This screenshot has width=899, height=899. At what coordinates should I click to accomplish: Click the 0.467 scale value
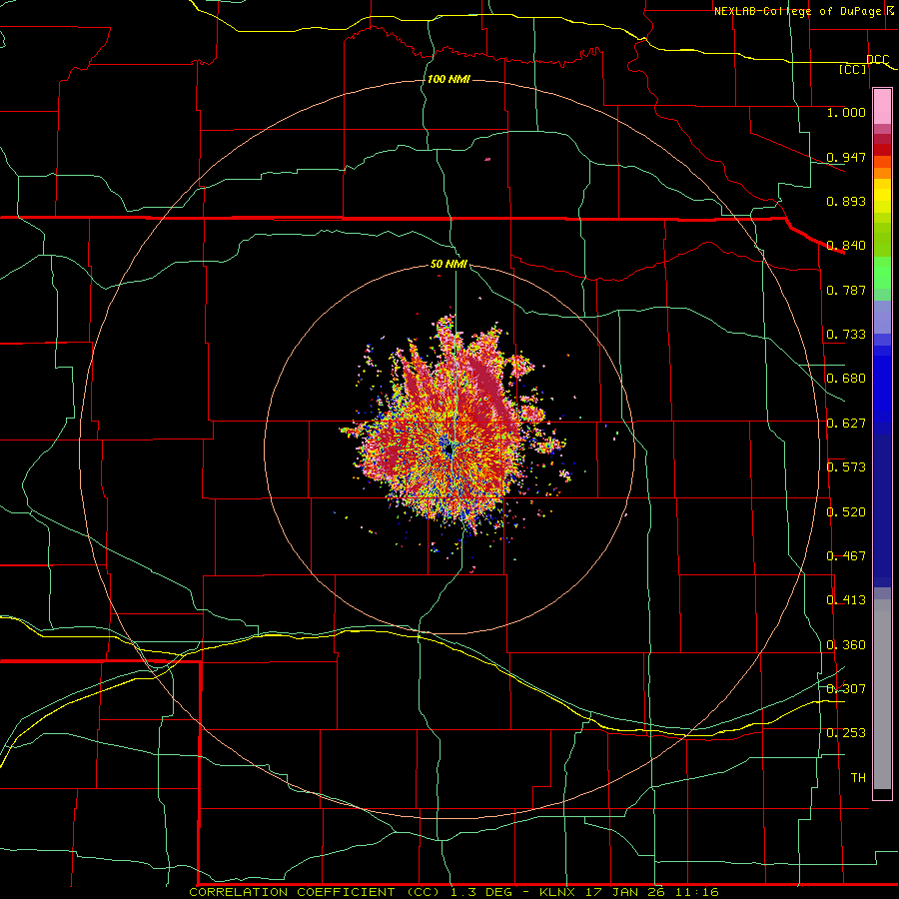846,555
